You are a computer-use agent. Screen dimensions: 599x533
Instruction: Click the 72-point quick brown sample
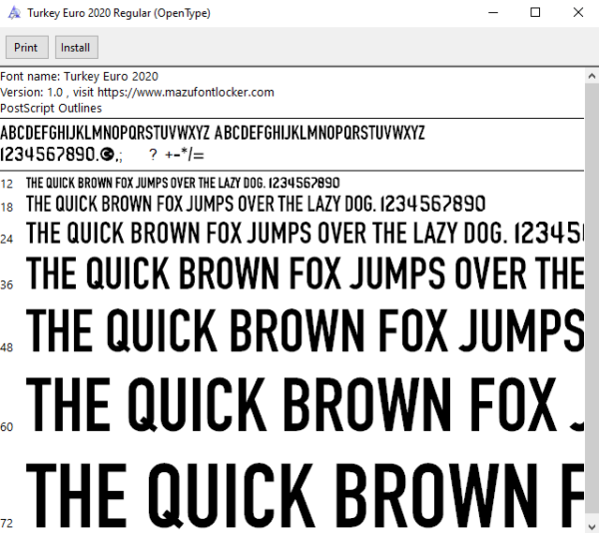pyautogui.click(x=304, y=496)
